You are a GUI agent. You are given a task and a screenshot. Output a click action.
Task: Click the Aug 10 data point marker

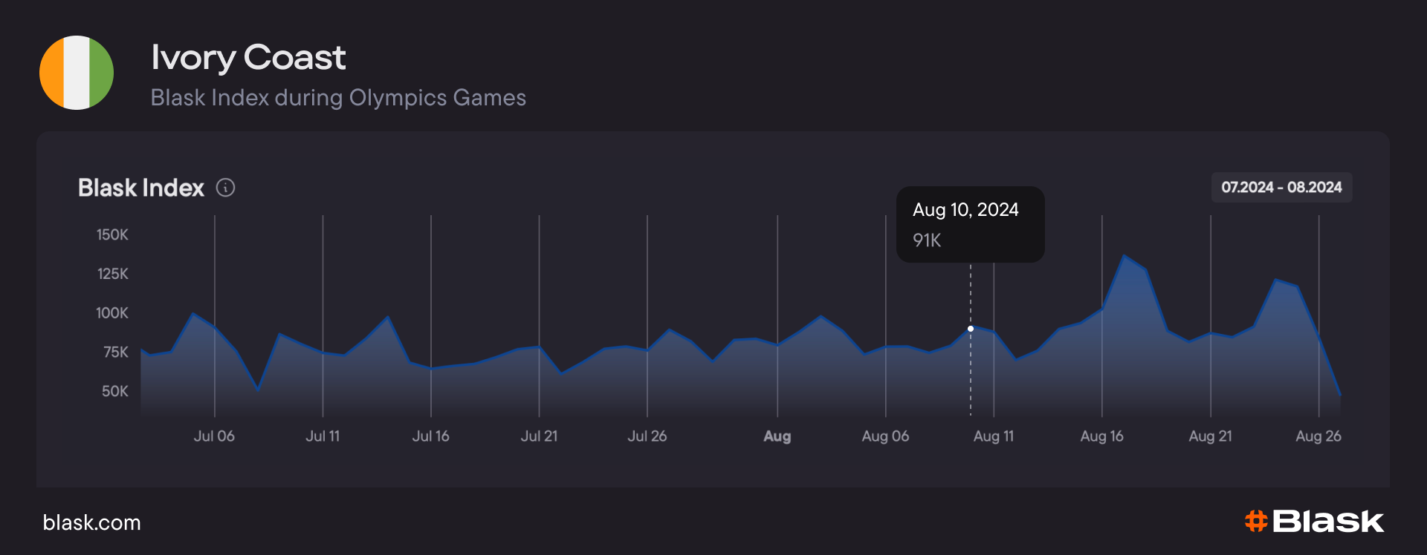pos(971,328)
